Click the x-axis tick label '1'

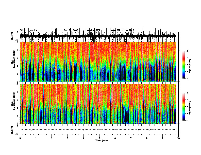coord(36,138)
